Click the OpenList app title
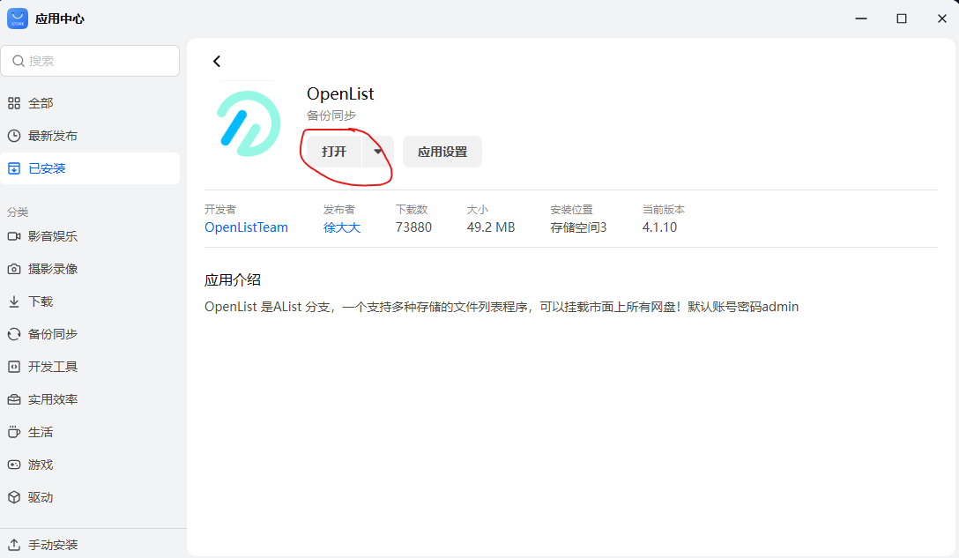 tap(340, 93)
